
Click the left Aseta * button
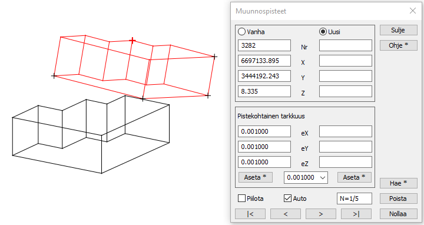pos(255,177)
